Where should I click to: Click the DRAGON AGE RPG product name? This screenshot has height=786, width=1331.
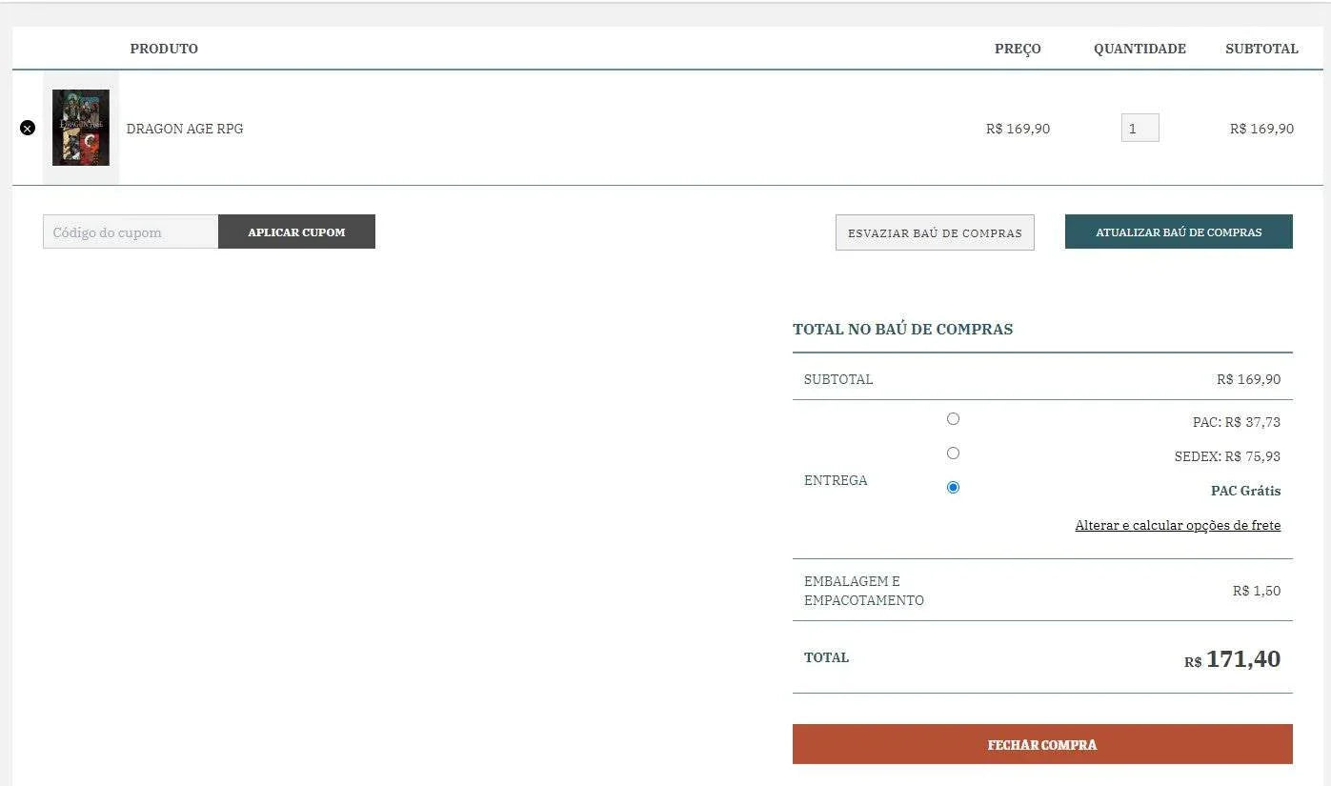click(185, 129)
